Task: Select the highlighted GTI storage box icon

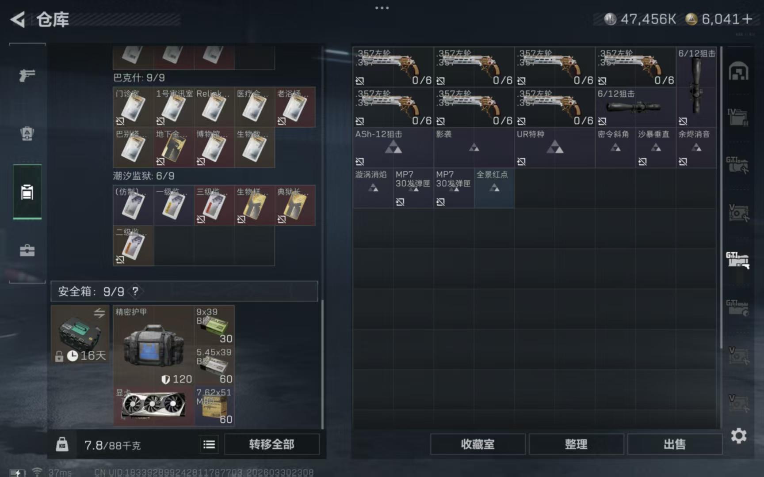Action: click(737, 260)
